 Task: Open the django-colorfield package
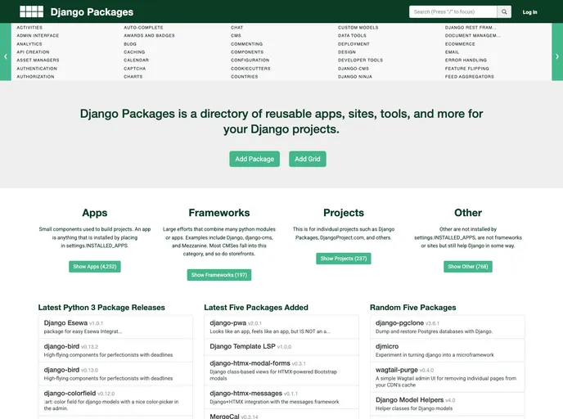tap(70, 393)
